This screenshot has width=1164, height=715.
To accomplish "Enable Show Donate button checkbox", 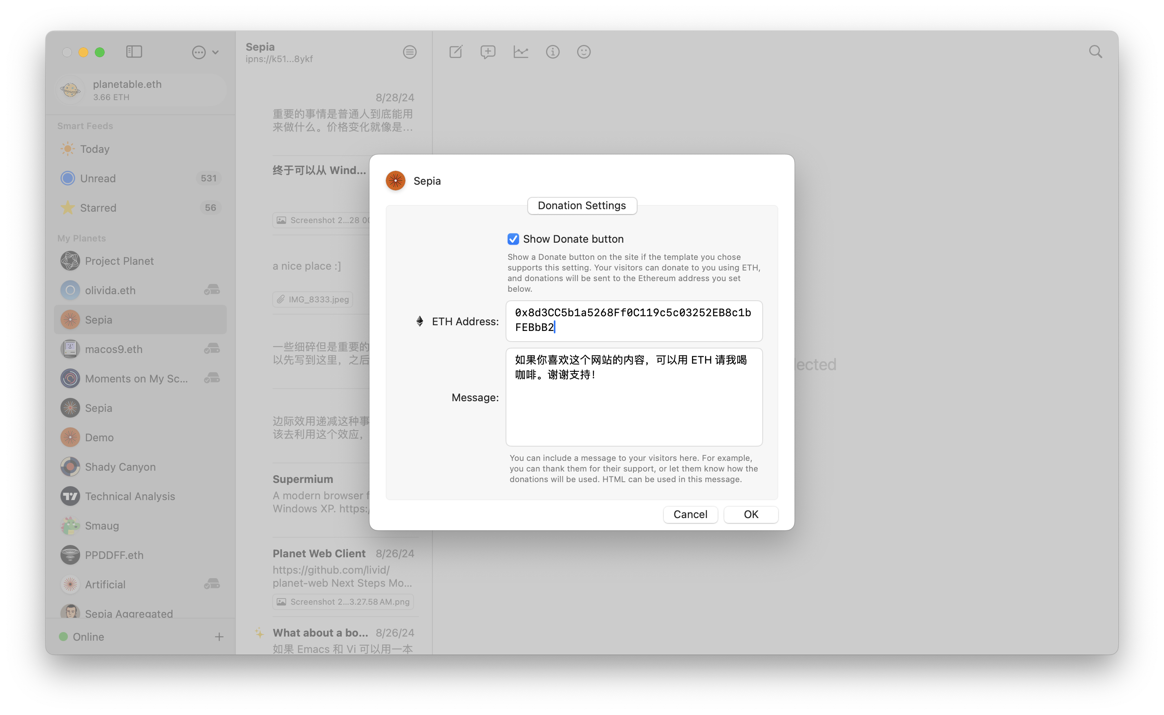I will point(513,239).
